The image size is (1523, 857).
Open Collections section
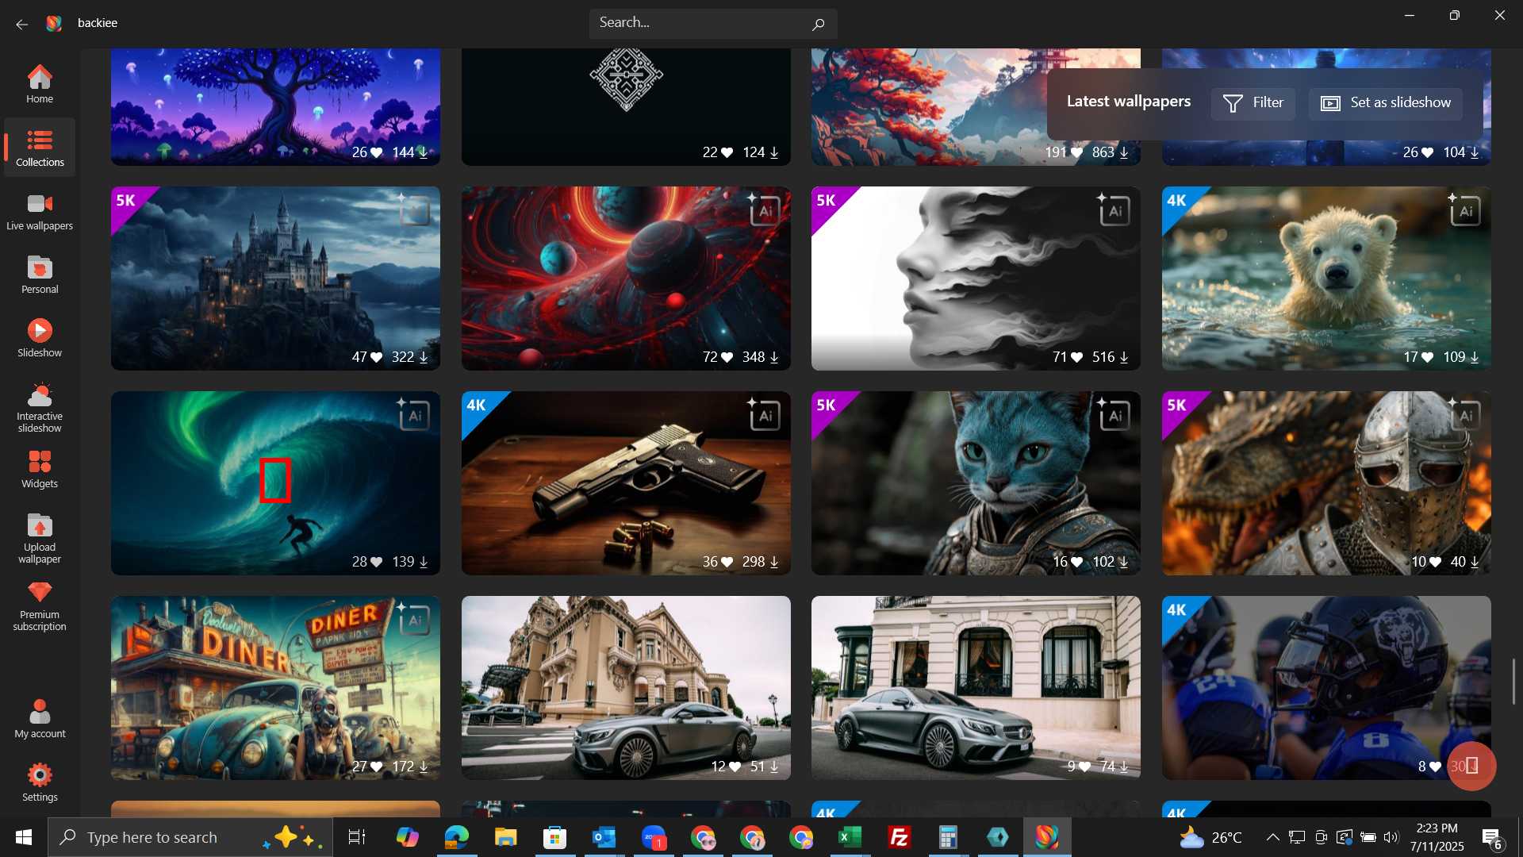pos(40,148)
